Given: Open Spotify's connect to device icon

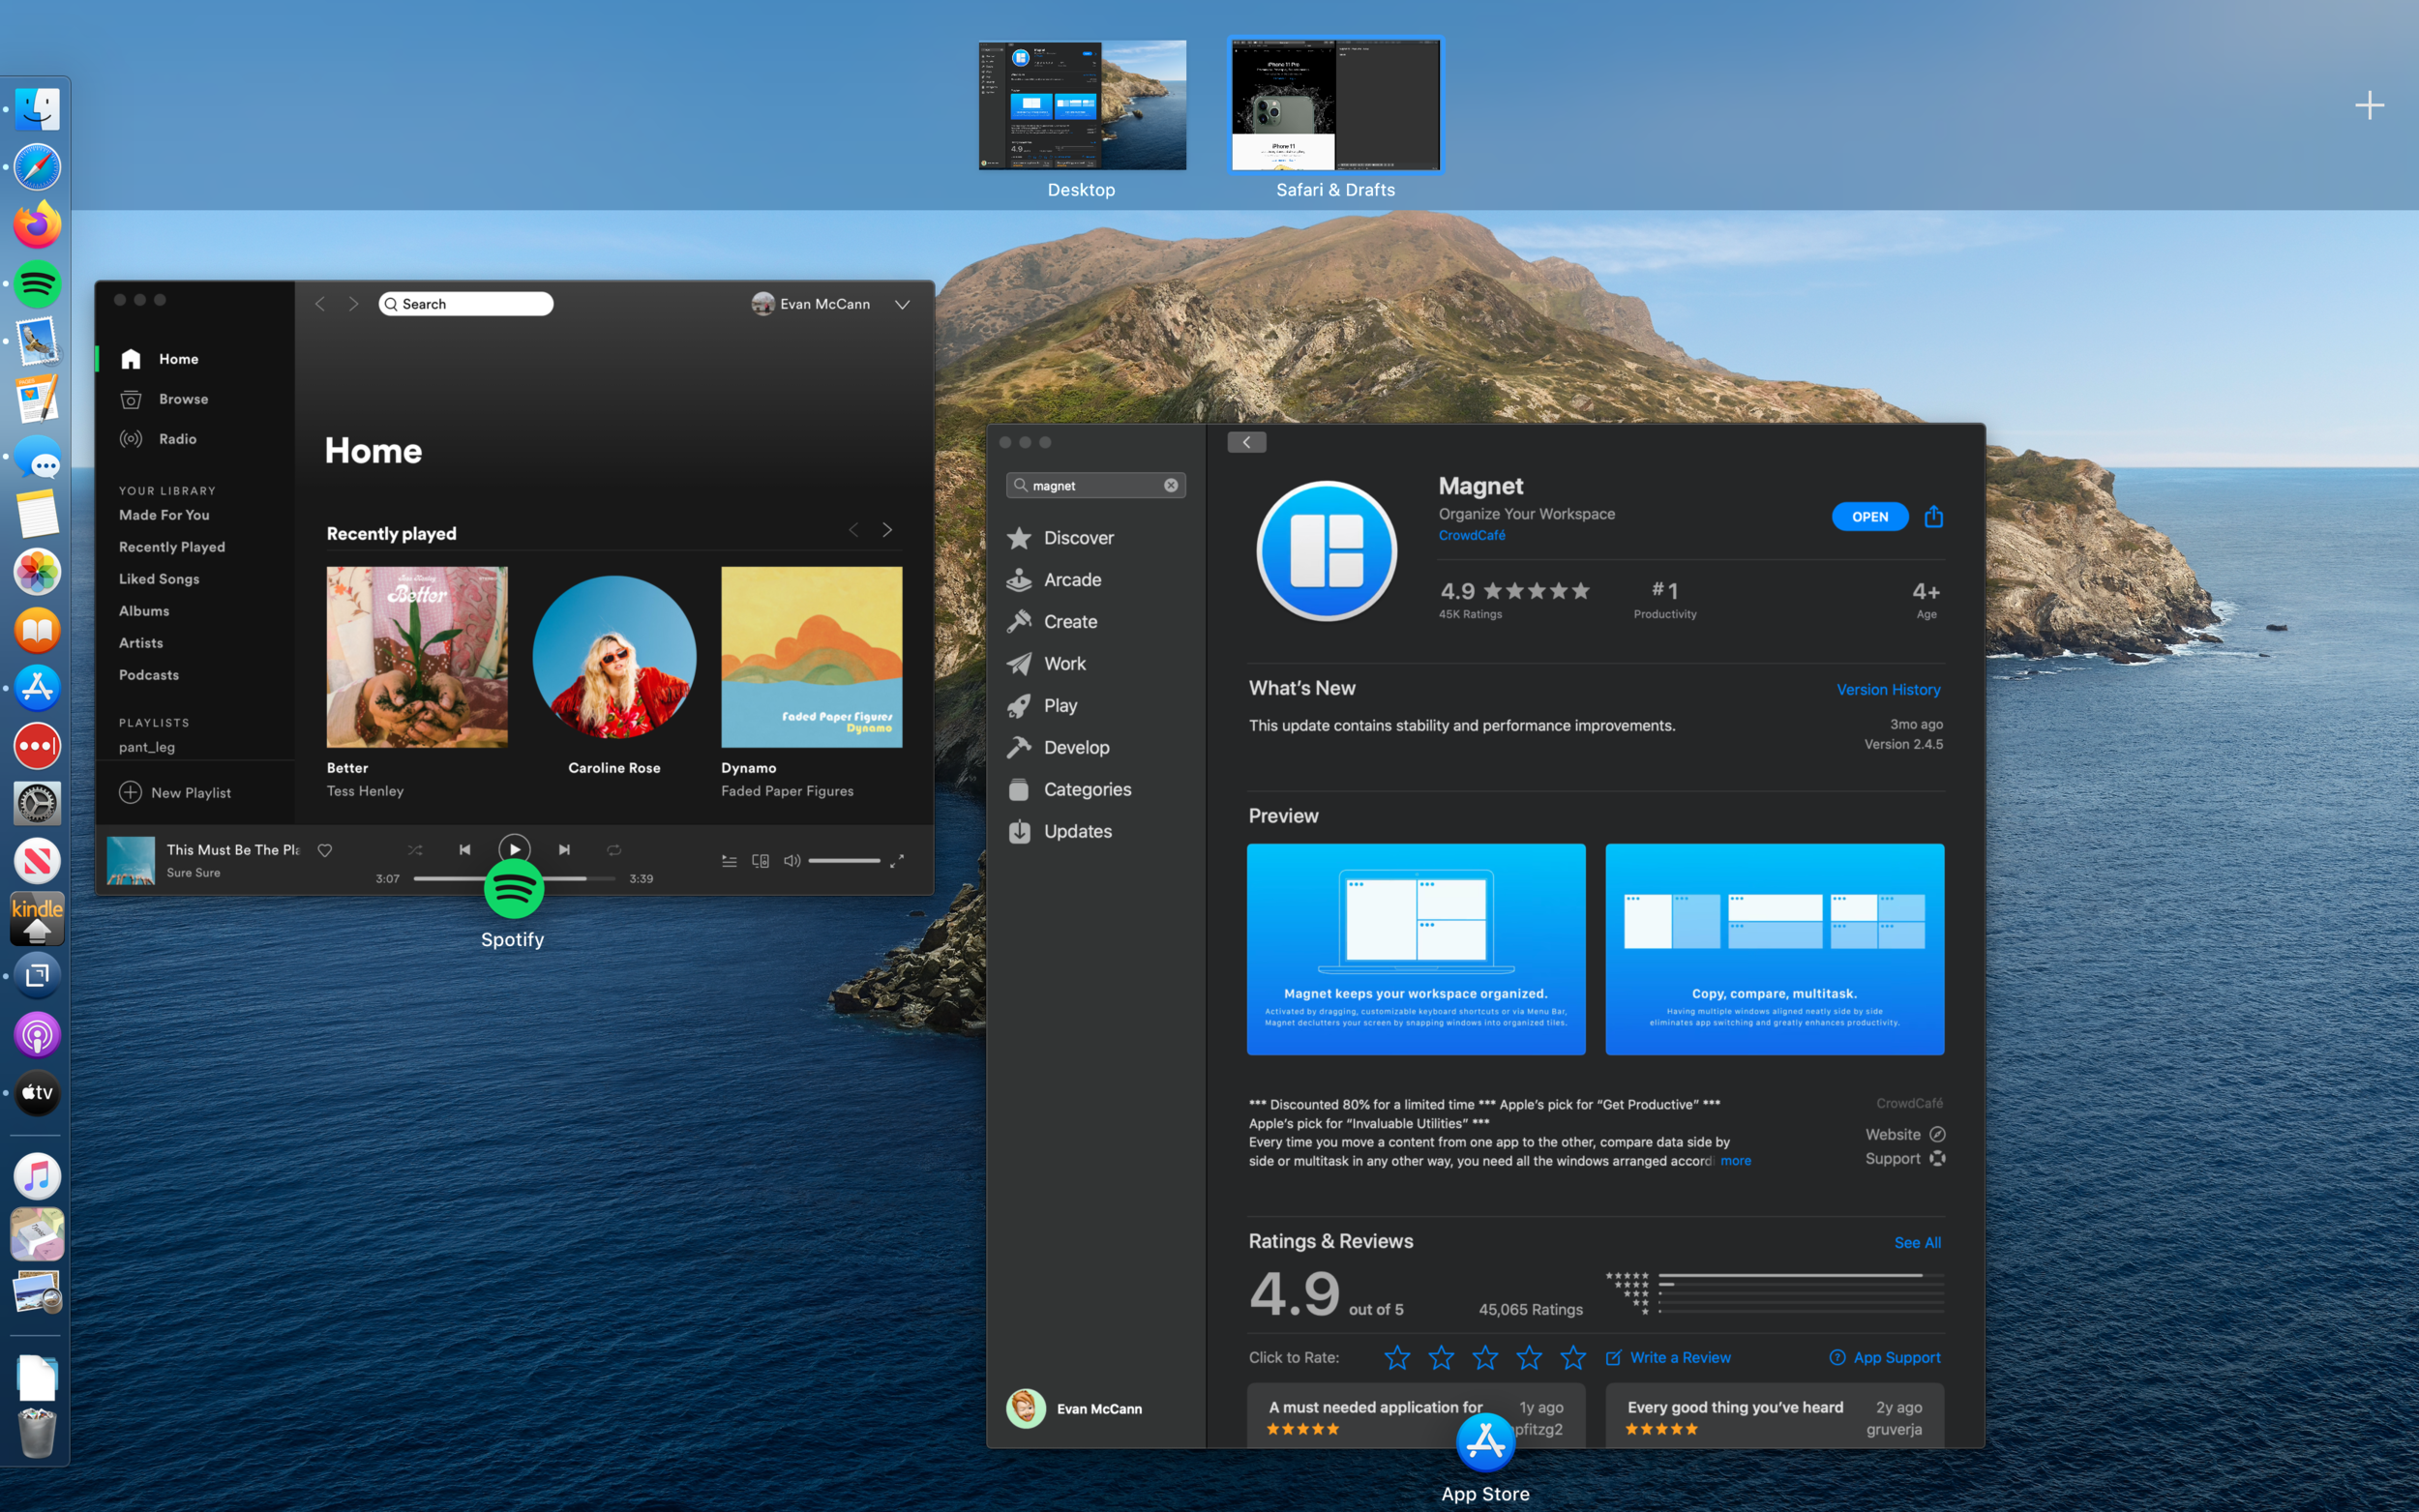Looking at the screenshot, I should (760, 860).
